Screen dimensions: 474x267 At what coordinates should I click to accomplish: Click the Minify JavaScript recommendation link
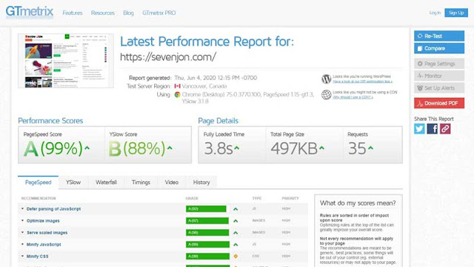(44, 244)
